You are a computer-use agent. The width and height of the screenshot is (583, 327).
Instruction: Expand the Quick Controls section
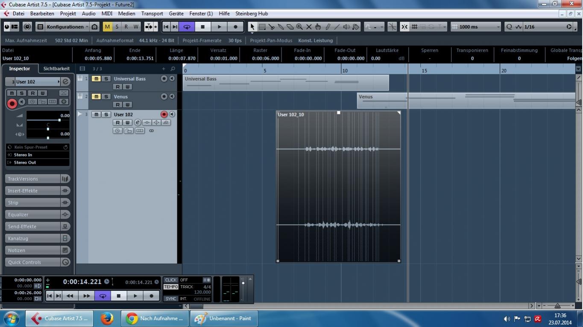click(x=33, y=262)
